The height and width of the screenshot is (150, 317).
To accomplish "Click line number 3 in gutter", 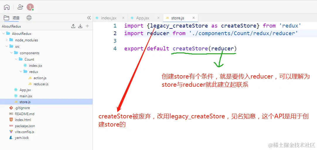I will [x=115, y=41].
